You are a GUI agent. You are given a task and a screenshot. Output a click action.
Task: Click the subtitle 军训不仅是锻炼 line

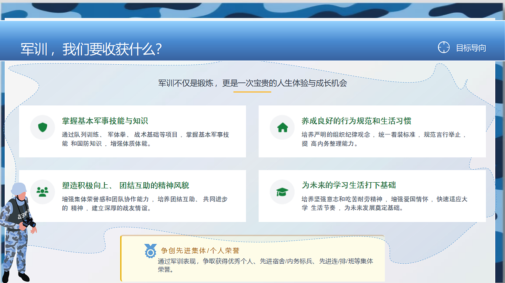pyautogui.click(x=252, y=83)
